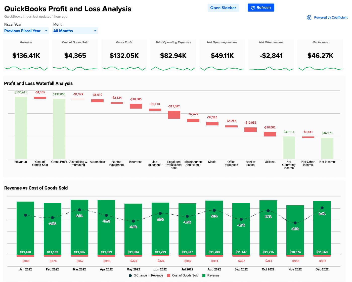The image size is (352, 282).
Task: Click the -$391 cost label under Aug 2022
Action: [214, 261]
